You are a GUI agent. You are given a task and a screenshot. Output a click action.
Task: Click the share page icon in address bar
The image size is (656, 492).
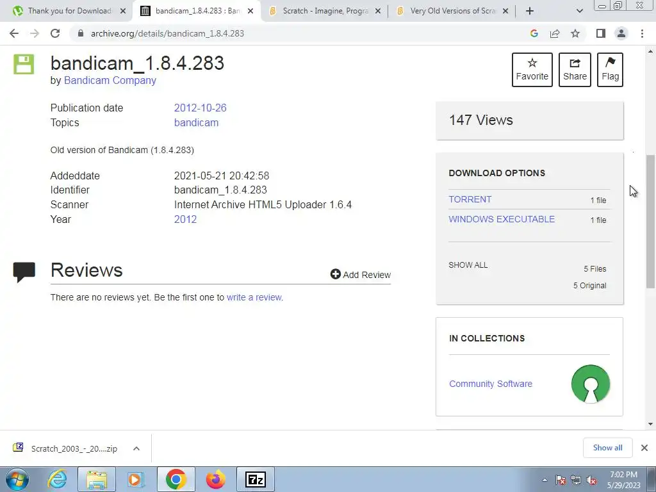555,33
